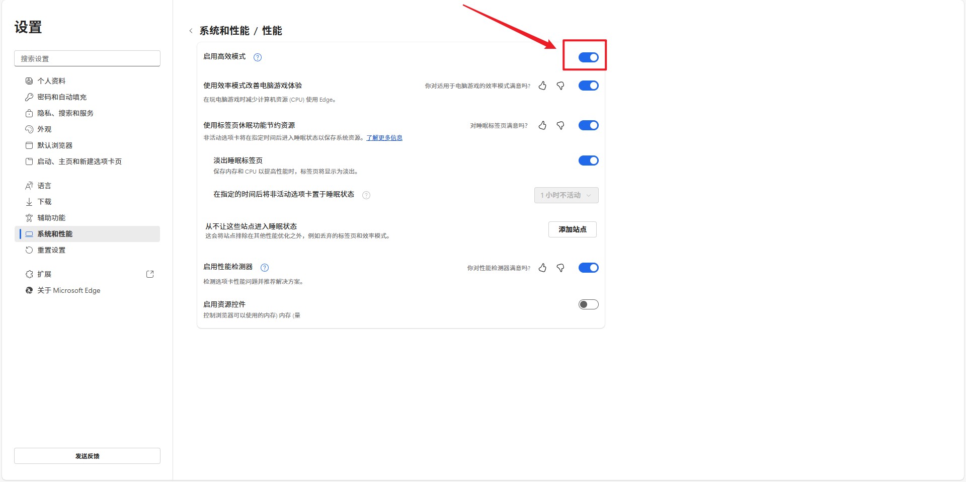The height and width of the screenshot is (482, 966).
Task: Click thumbs up for 性能检测器 feedback
Action: click(542, 268)
